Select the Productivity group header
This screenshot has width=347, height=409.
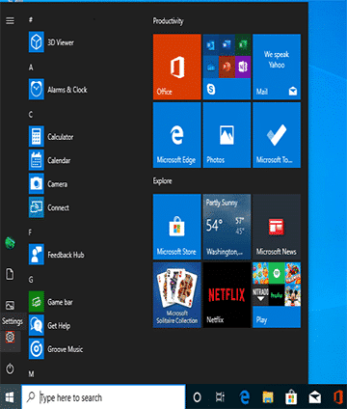point(168,21)
